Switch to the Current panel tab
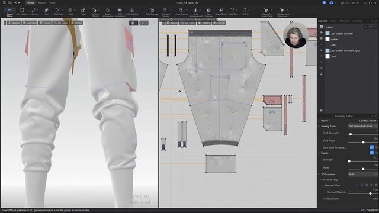Image resolution: width=379 pixels, height=213 pixels. [322, 21]
